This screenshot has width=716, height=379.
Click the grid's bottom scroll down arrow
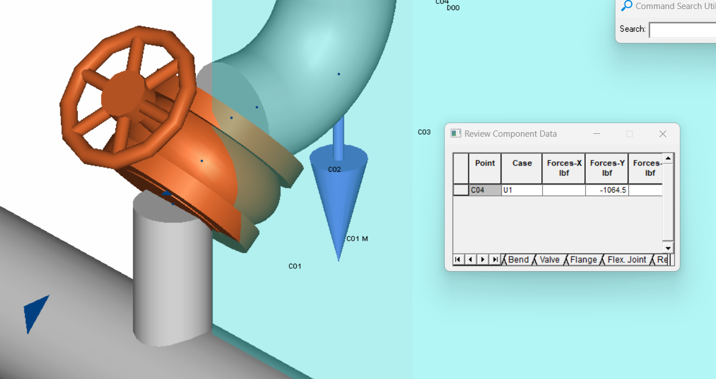pyautogui.click(x=668, y=248)
